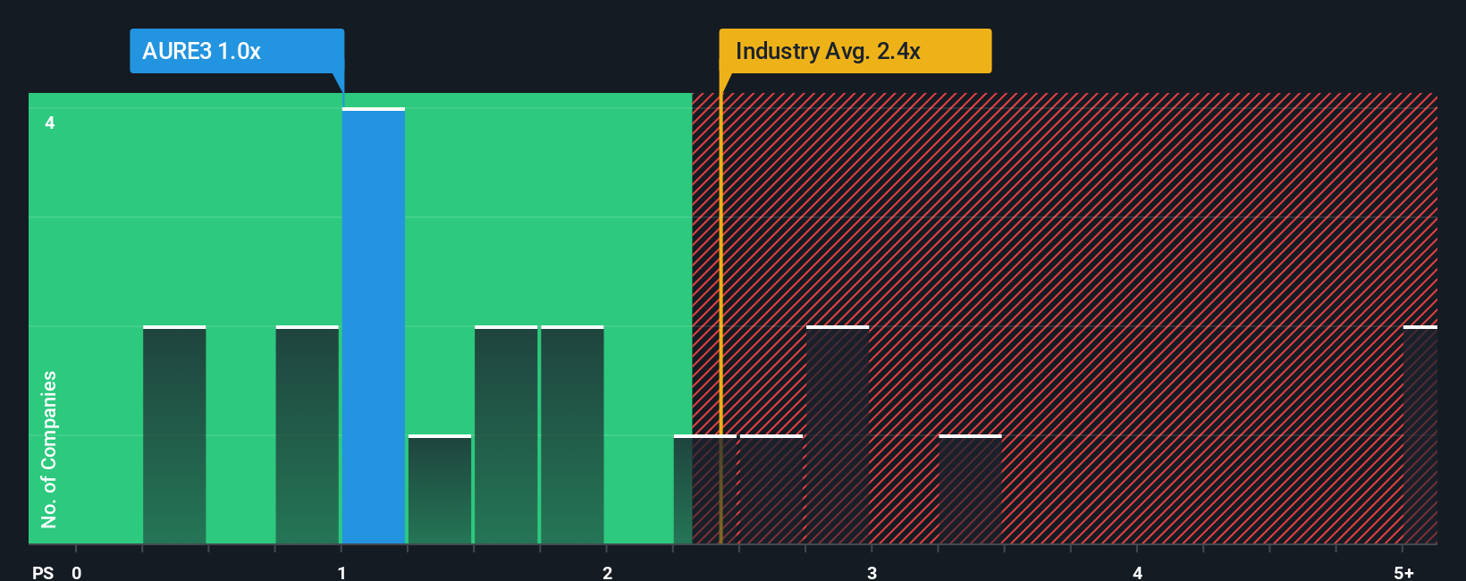Select the highlighted blue AURE3 bar
1466x581 pixels.
[374, 325]
